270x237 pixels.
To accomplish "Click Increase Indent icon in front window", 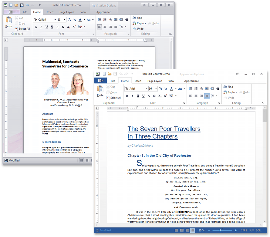I will point(212,89).
